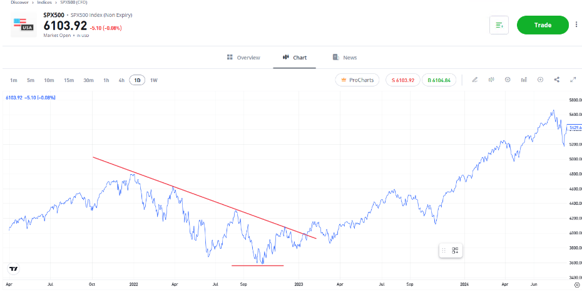Click the TradingView logo on chart
The width and height of the screenshot is (582, 292).
click(13, 269)
